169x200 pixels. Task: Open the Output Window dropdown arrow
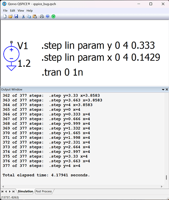tap(163, 90)
